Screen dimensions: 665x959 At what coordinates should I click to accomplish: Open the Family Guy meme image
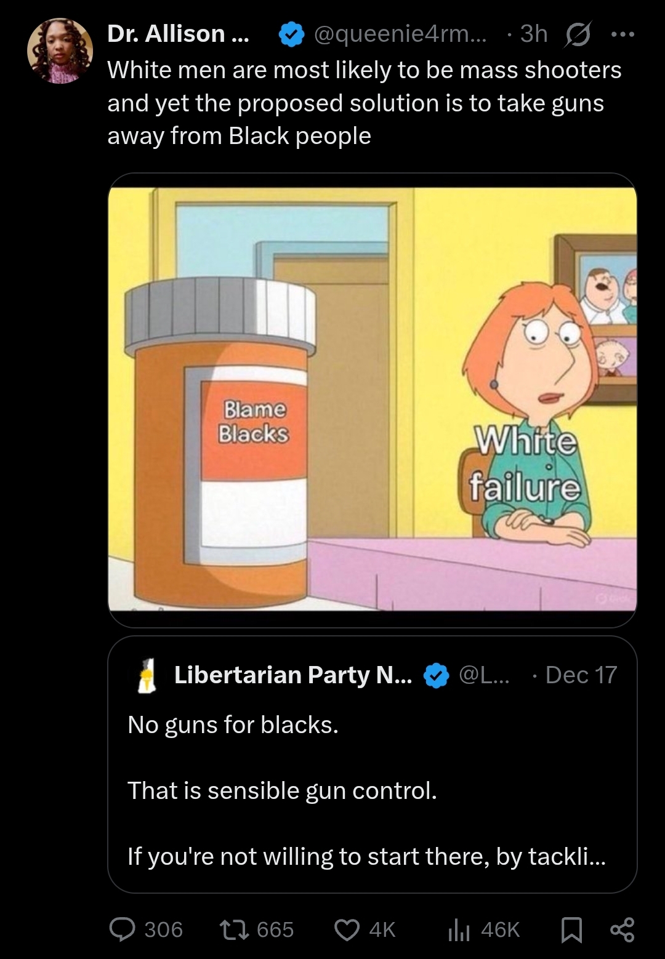pos(373,399)
